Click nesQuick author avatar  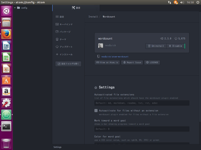tap(101, 45)
